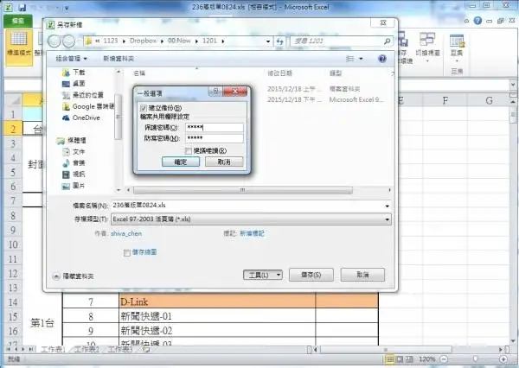Select the Music library
This screenshot has height=368, width=519.
[74, 163]
